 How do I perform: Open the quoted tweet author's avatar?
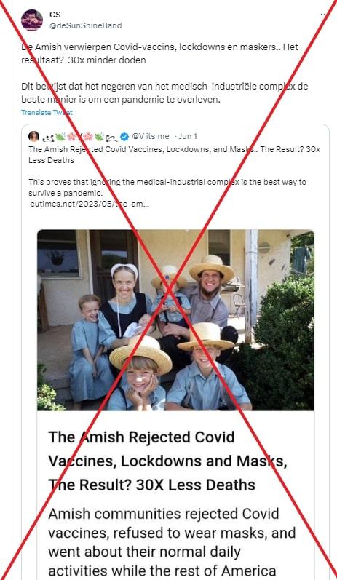click(x=33, y=136)
